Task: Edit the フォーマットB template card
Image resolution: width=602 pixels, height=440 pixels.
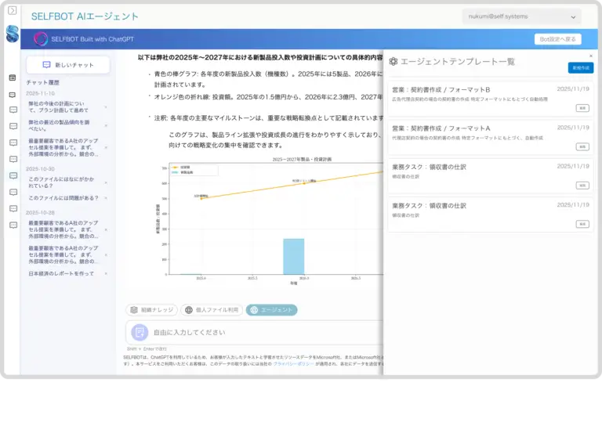Action: (x=582, y=108)
